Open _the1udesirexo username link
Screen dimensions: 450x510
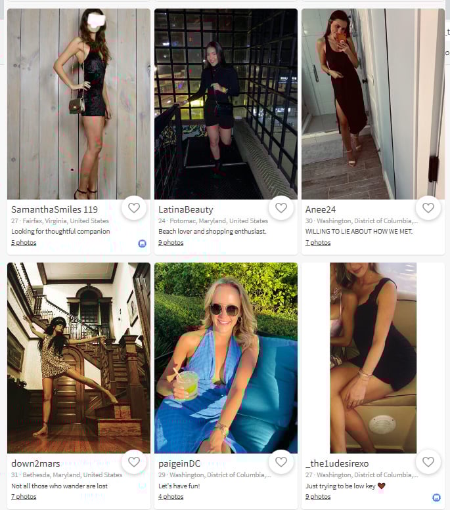coord(337,463)
